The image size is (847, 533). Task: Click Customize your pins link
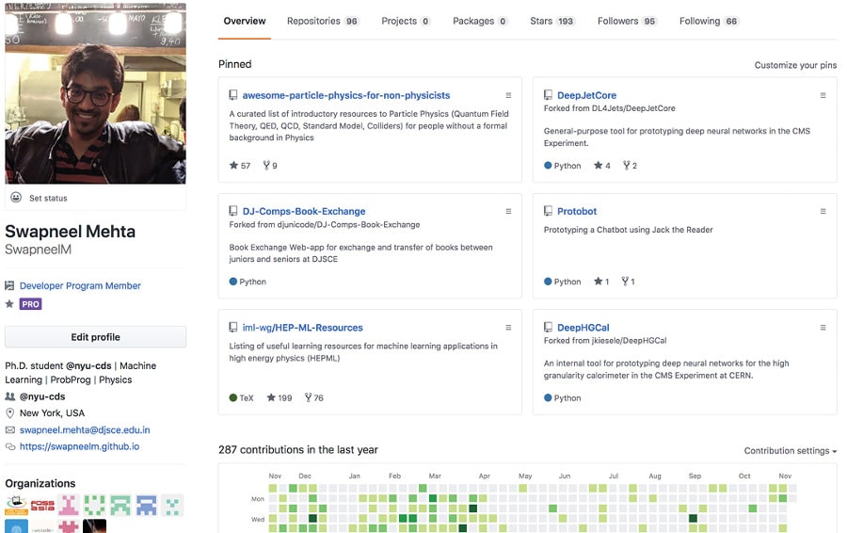(795, 65)
